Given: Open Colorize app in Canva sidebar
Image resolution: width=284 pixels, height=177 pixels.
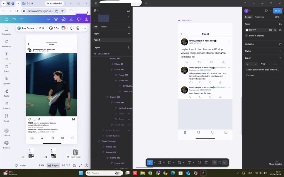Looking at the screenshot, I should coord(6,132).
